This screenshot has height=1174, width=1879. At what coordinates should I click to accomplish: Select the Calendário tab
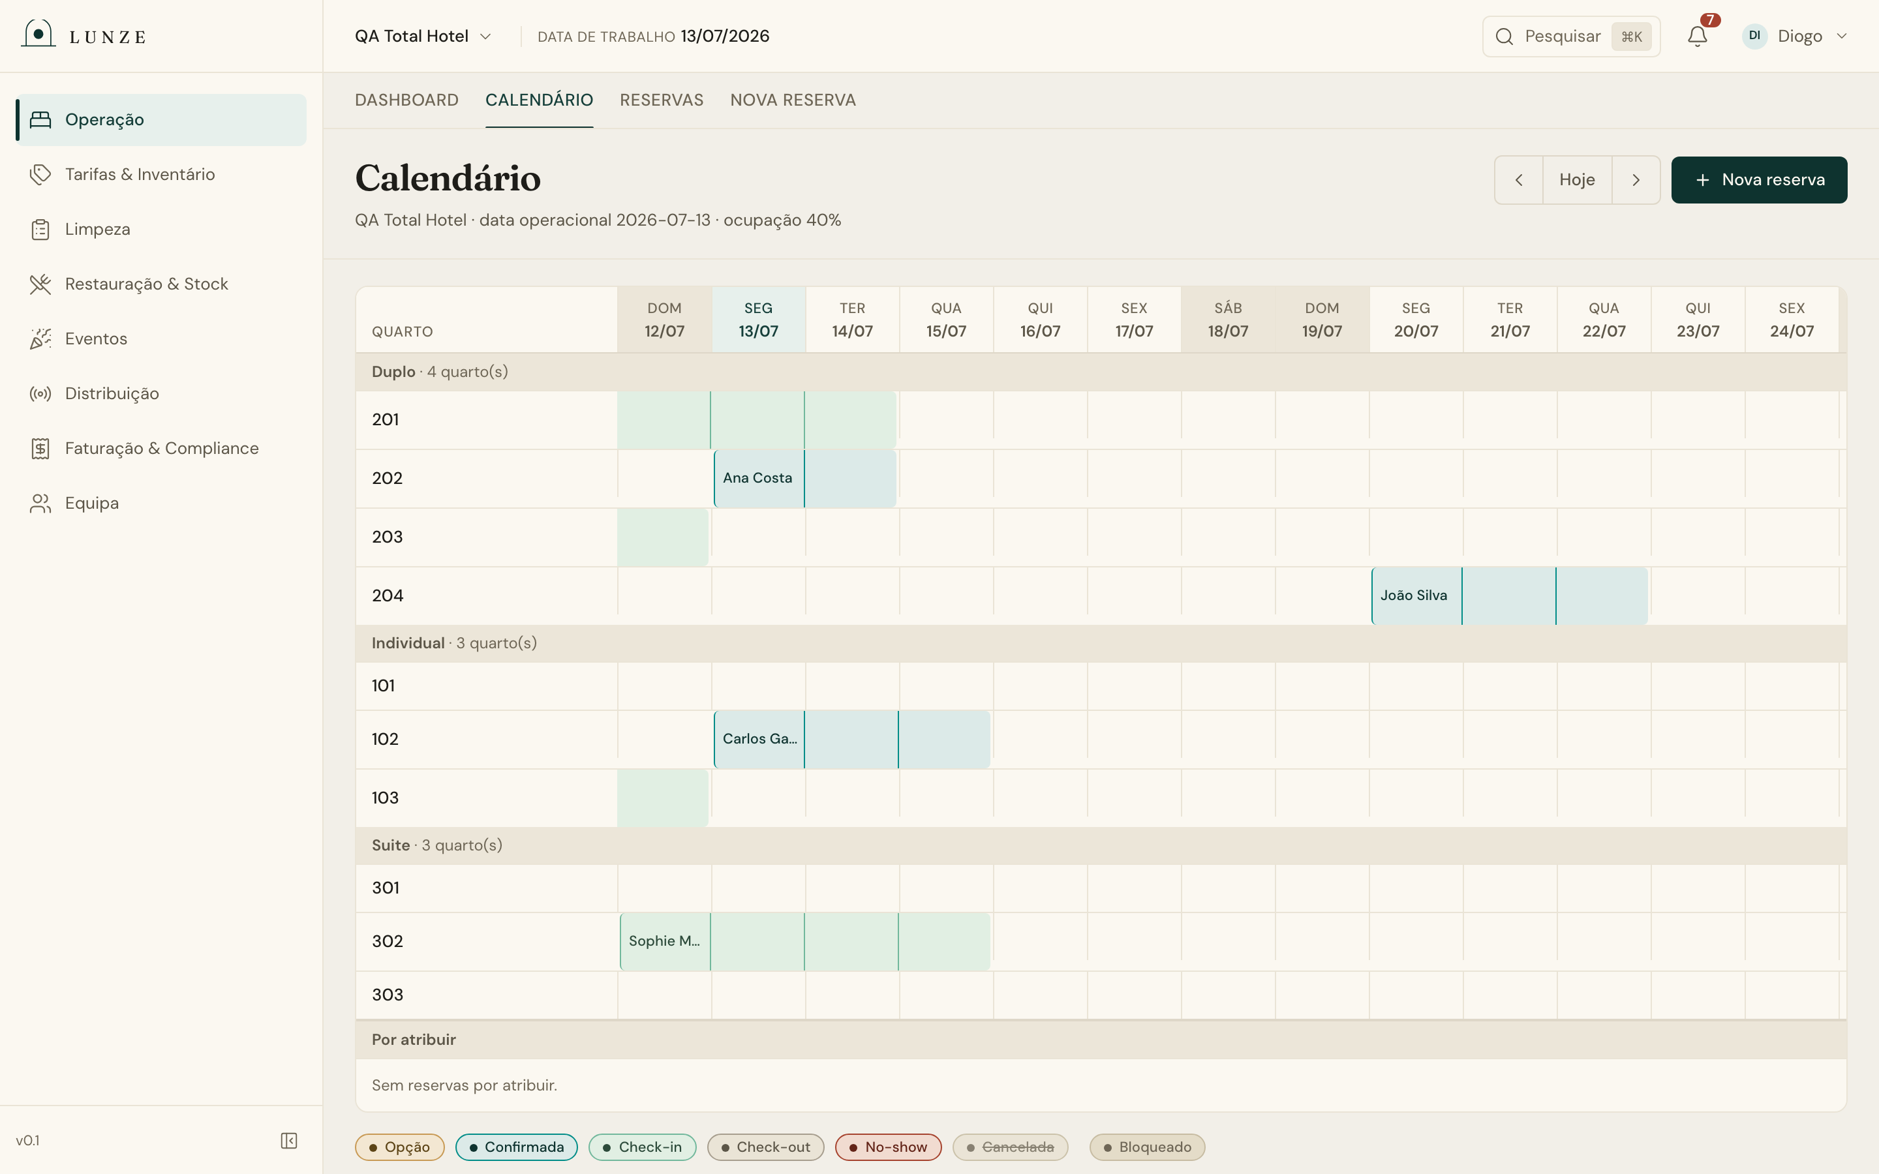[x=539, y=100]
